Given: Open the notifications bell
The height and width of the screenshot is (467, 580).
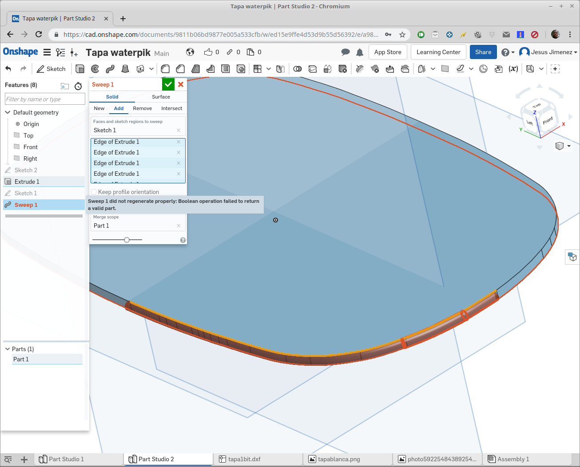Looking at the screenshot, I should click(x=360, y=52).
